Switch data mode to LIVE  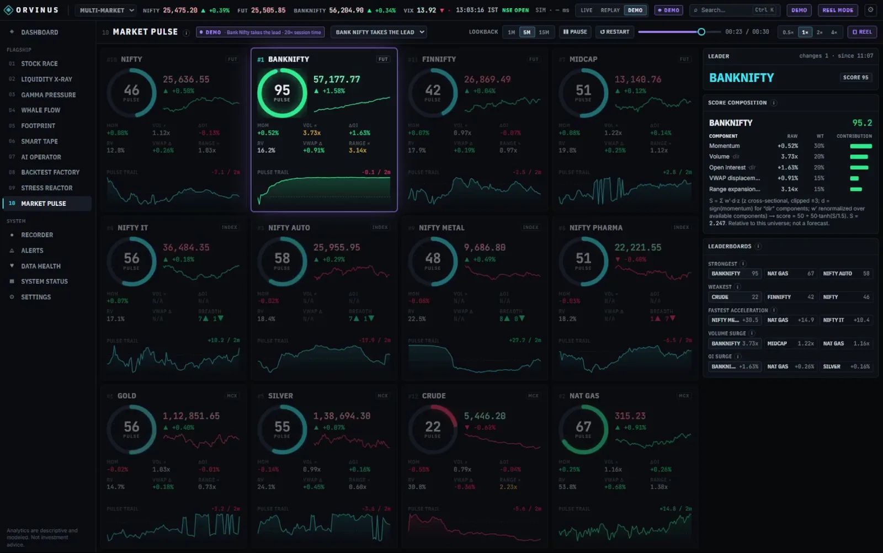(586, 10)
